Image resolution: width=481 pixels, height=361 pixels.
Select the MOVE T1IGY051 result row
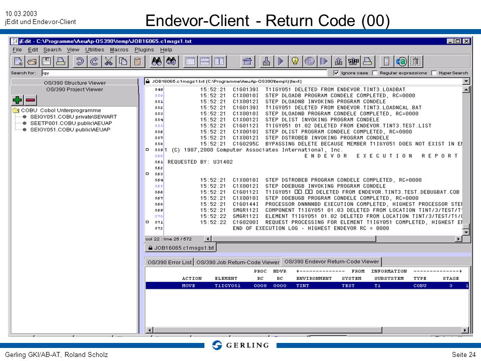307,285
